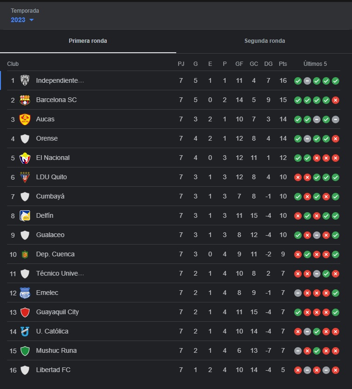
Task: Click the LDU Quito club logo
Action: (x=26, y=177)
